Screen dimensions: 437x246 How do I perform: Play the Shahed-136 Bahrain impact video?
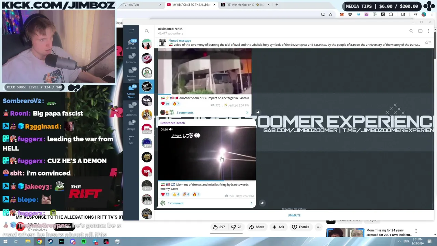(205, 71)
